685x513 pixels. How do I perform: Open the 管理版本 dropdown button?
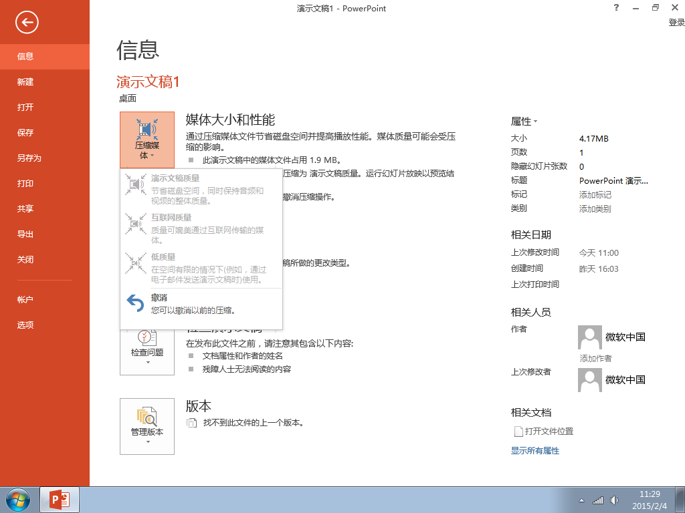[x=147, y=426]
